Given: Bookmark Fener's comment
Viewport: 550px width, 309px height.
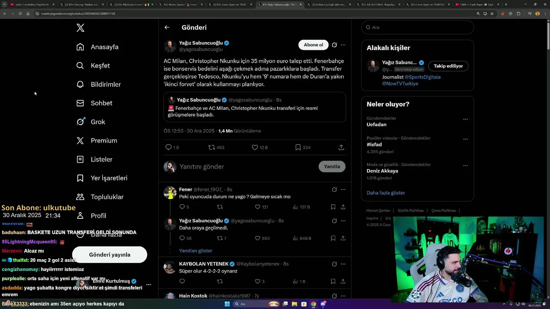Looking at the screenshot, I should coord(333,207).
